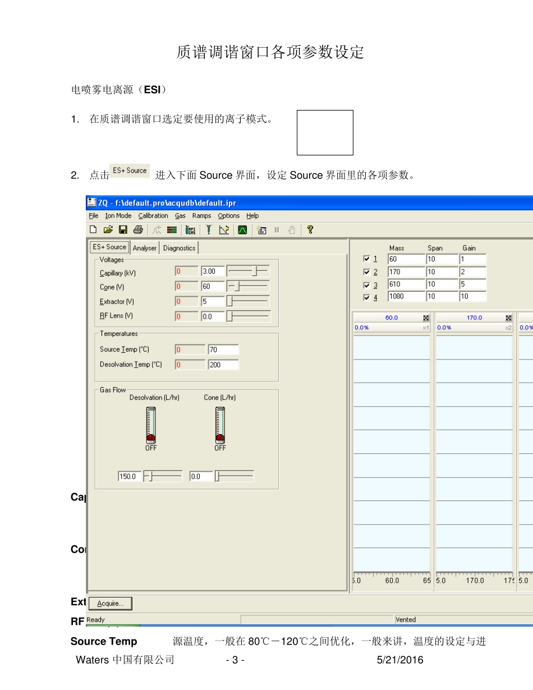This screenshot has width=533, height=690.
Task: Adjust the Cone gas flow slider
Action: (x=235, y=476)
